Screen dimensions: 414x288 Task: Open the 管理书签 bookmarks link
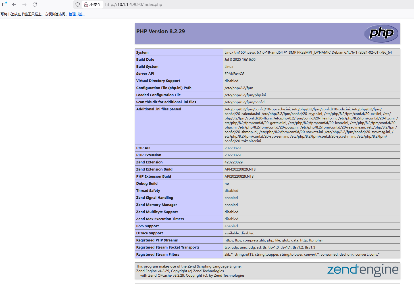click(x=77, y=14)
